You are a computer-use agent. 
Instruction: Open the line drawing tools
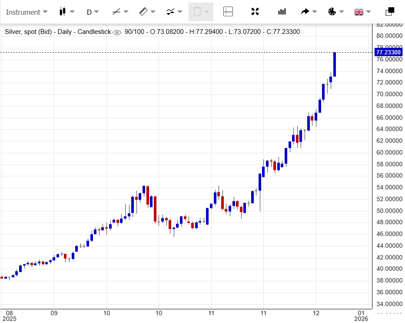120,12
